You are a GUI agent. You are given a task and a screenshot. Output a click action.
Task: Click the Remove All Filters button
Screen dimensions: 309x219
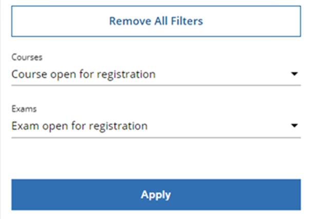point(156,22)
